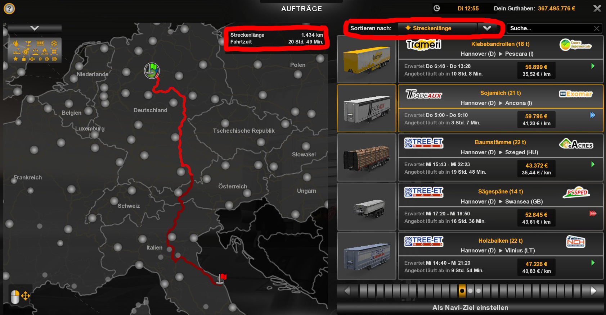Image resolution: width=606 pixels, height=315 pixels.
Task: Click the highlighted page marker in pager
Action: [x=462, y=291]
